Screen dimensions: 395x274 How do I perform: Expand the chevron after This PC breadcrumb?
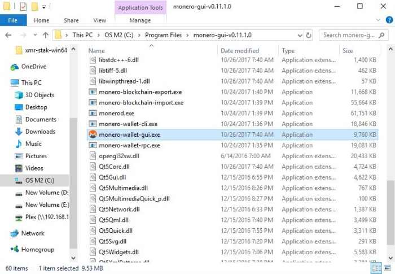[x=99, y=36]
